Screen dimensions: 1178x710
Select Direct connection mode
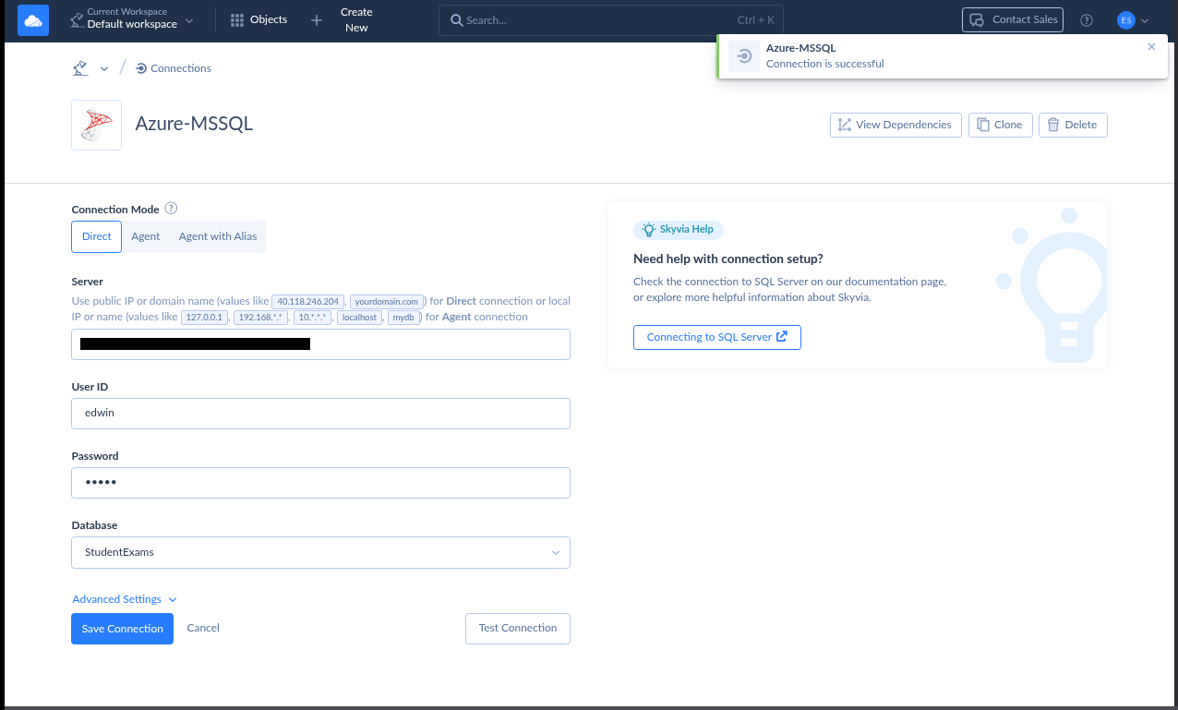[x=97, y=236]
